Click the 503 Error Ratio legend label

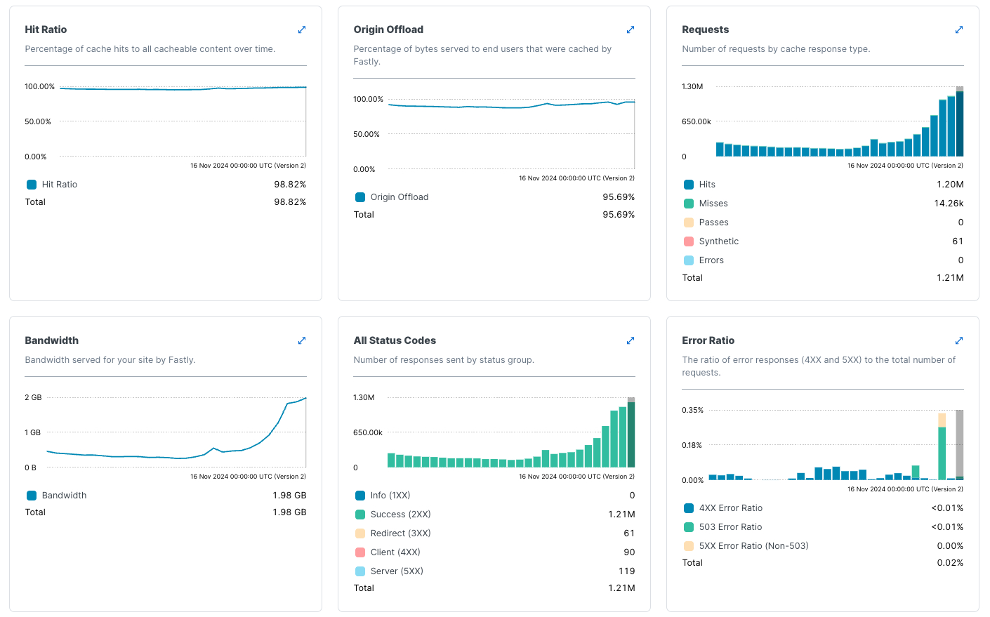pyautogui.click(x=730, y=527)
